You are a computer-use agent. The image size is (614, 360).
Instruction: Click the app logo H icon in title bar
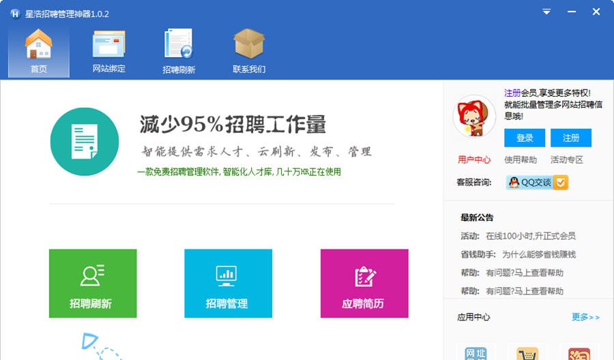pos(15,14)
